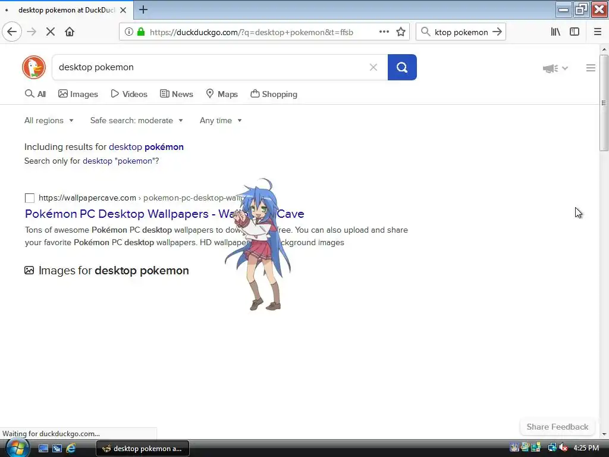Click the muted volume tray icon
Screen dimensions: 609x457
(x=563, y=448)
